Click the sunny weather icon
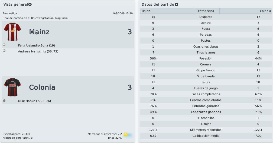 (x=127, y=135)
